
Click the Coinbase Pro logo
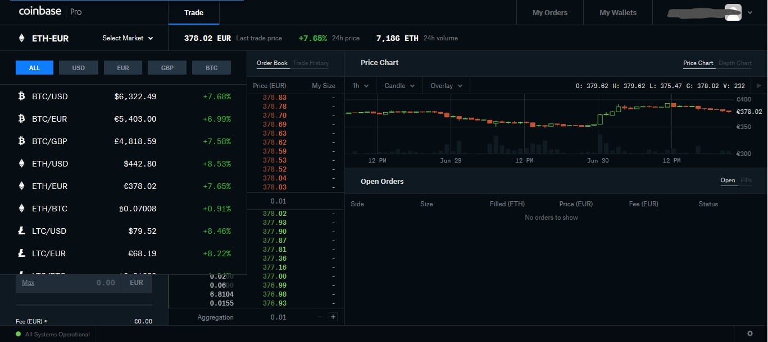tap(50, 12)
